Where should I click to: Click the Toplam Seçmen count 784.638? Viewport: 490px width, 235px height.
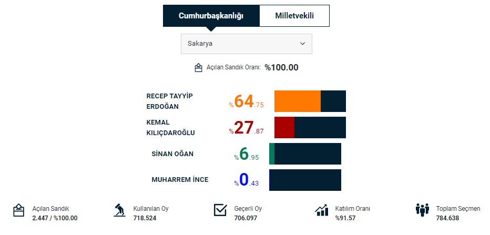pyautogui.click(x=447, y=218)
